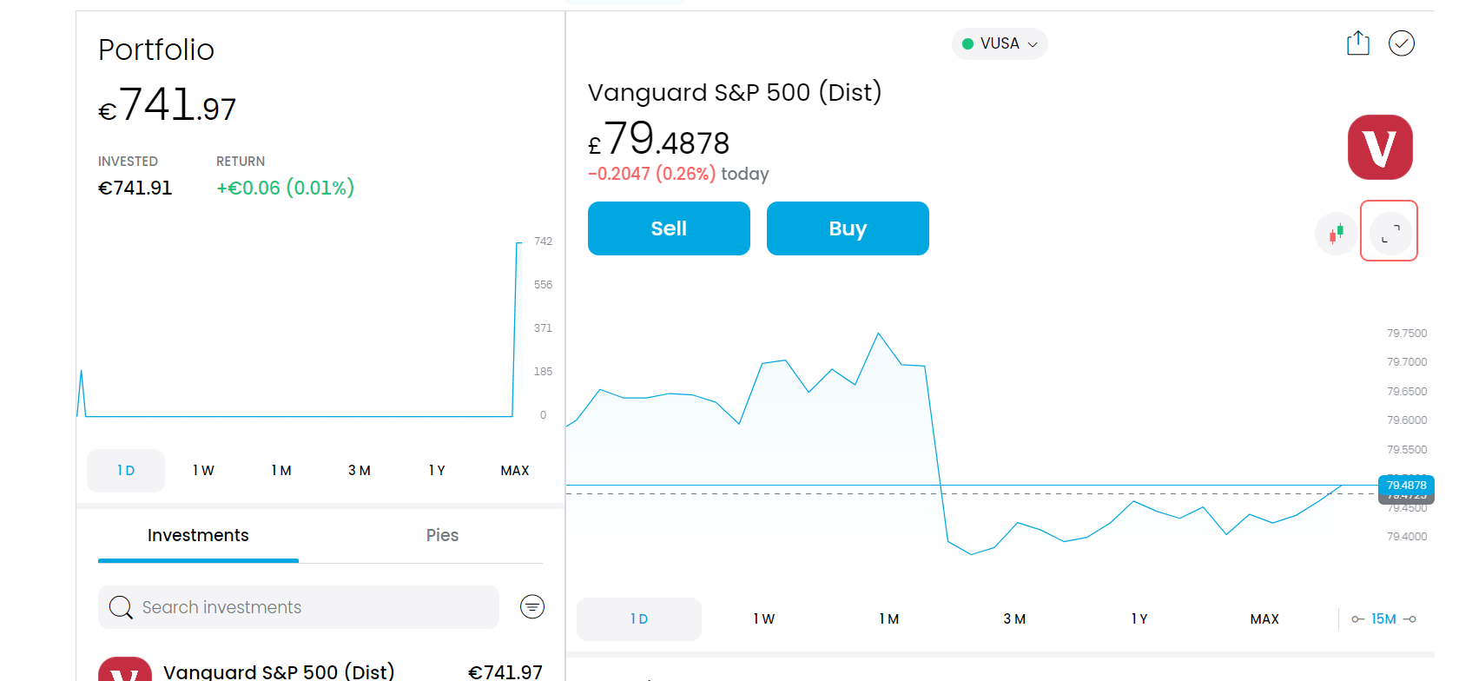Screen dimensions: 1472x681
Task: Click the share icon at top right
Action: coord(1358,43)
